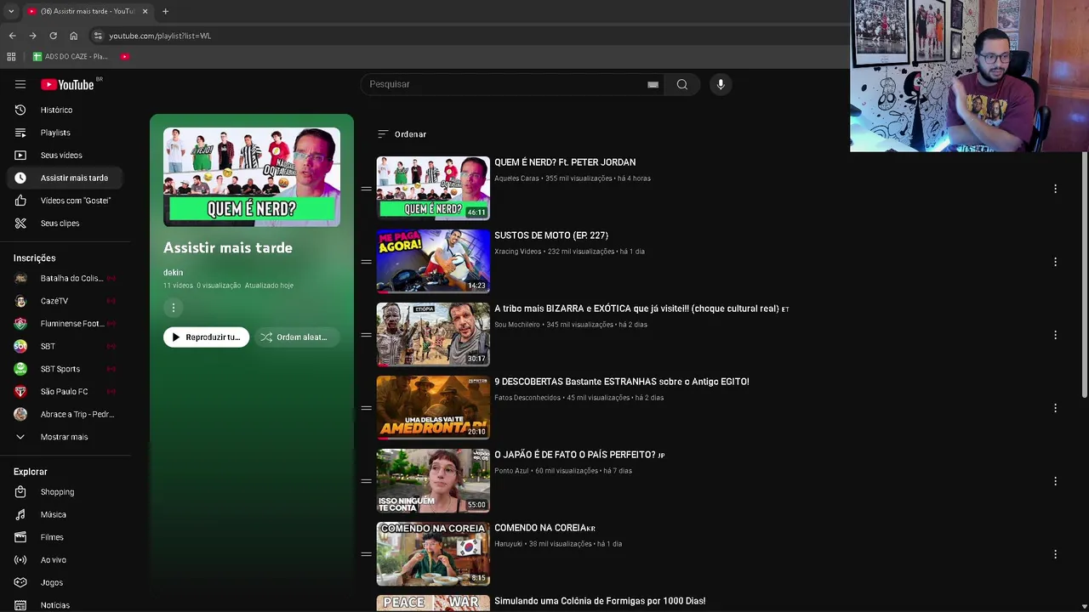This screenshot has height=612, width=1089.
Task: Open options menu for SUSTOS DE MOTO video
Action: pos(1055,262)
